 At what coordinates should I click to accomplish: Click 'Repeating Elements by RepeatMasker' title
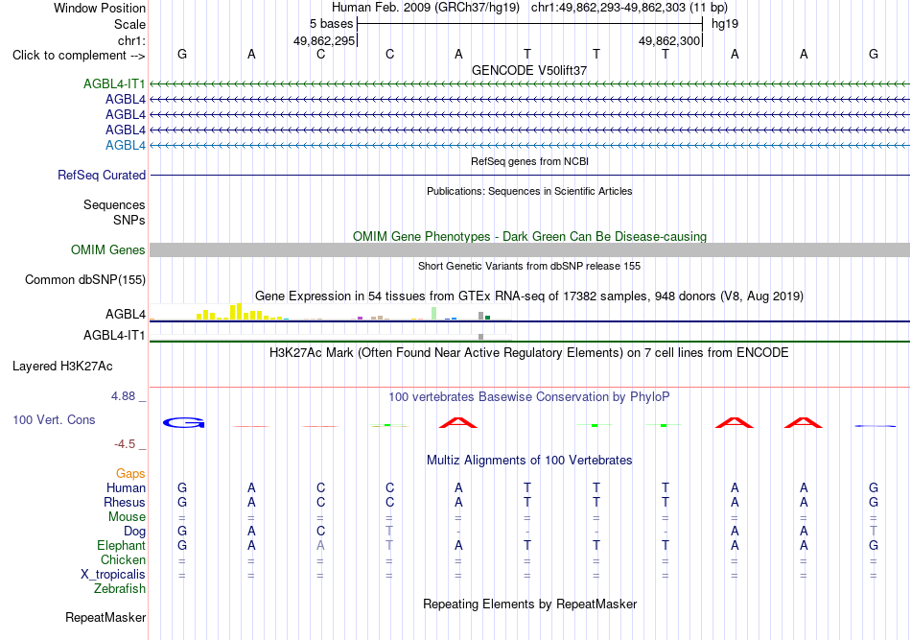[529, 604]
